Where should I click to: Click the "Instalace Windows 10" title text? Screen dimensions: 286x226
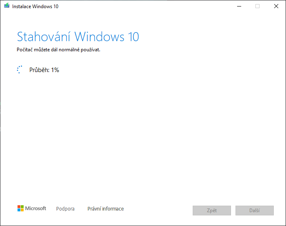(x=35, y=7)
